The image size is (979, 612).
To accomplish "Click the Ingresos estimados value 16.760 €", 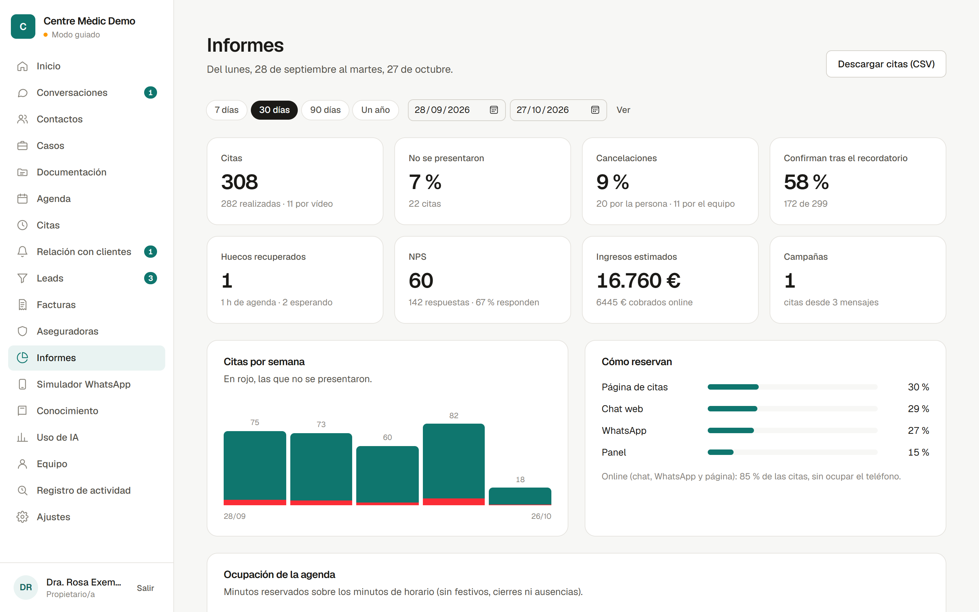I will click(x=638, y=280).
